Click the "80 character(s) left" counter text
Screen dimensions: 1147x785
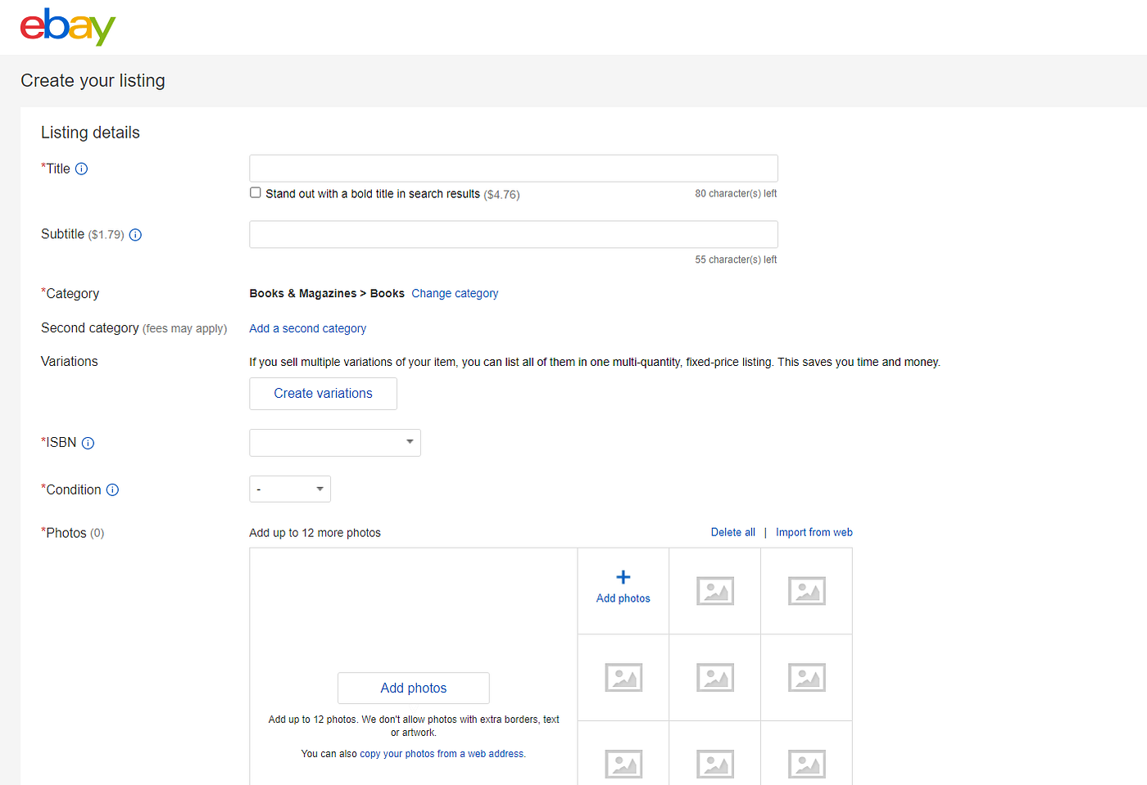click(x=737, y=194)
